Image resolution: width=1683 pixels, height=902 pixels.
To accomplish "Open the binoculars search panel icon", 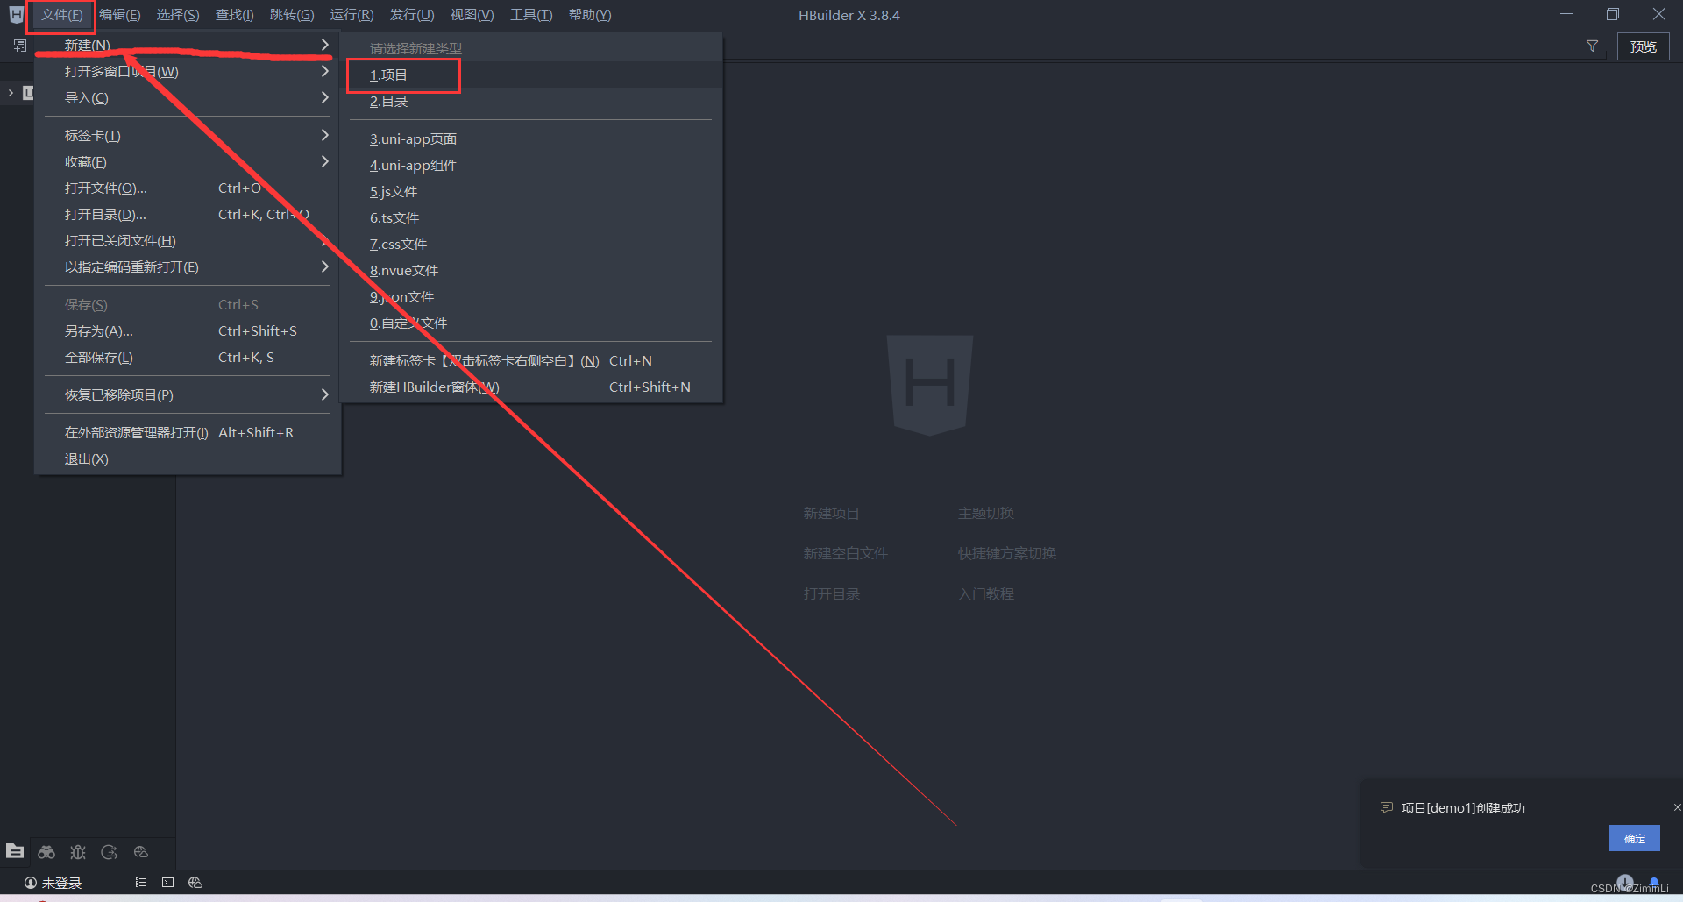I will (46, 852).
